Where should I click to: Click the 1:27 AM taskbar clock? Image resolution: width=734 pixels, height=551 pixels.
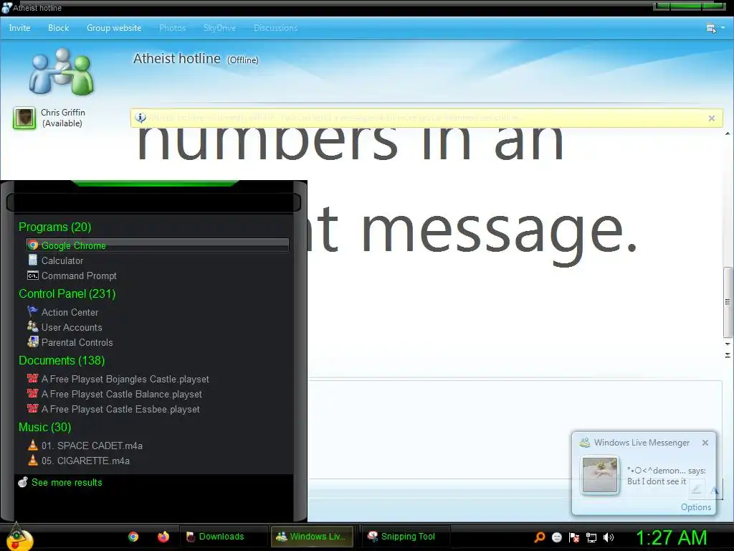point(671,537)
